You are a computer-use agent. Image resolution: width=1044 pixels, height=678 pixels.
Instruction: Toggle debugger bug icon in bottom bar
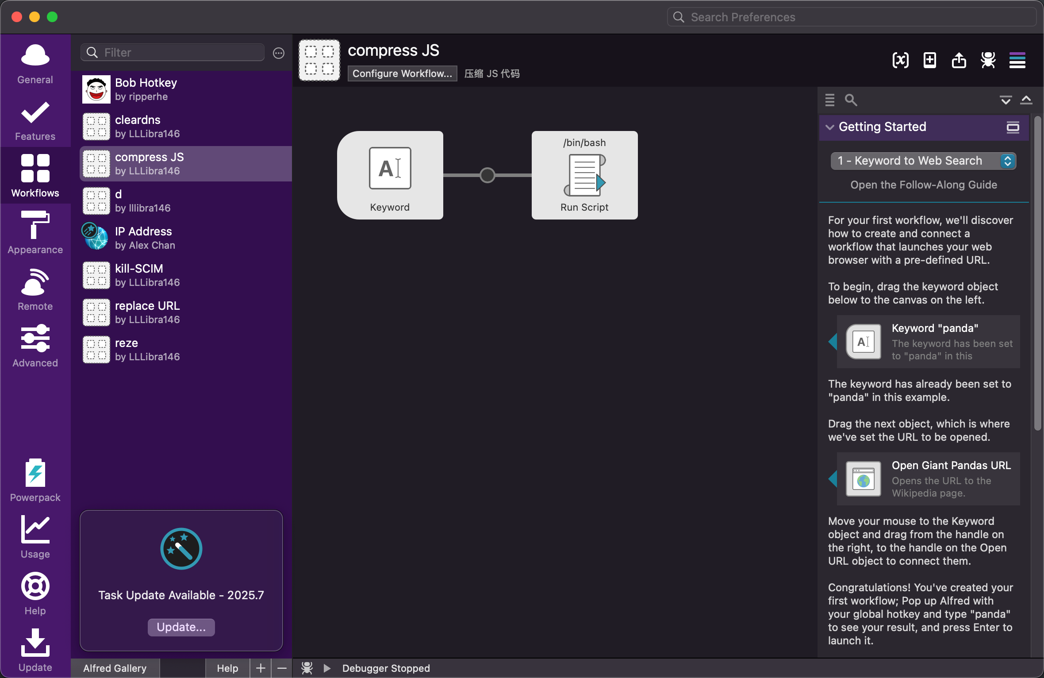pos(307,668)
